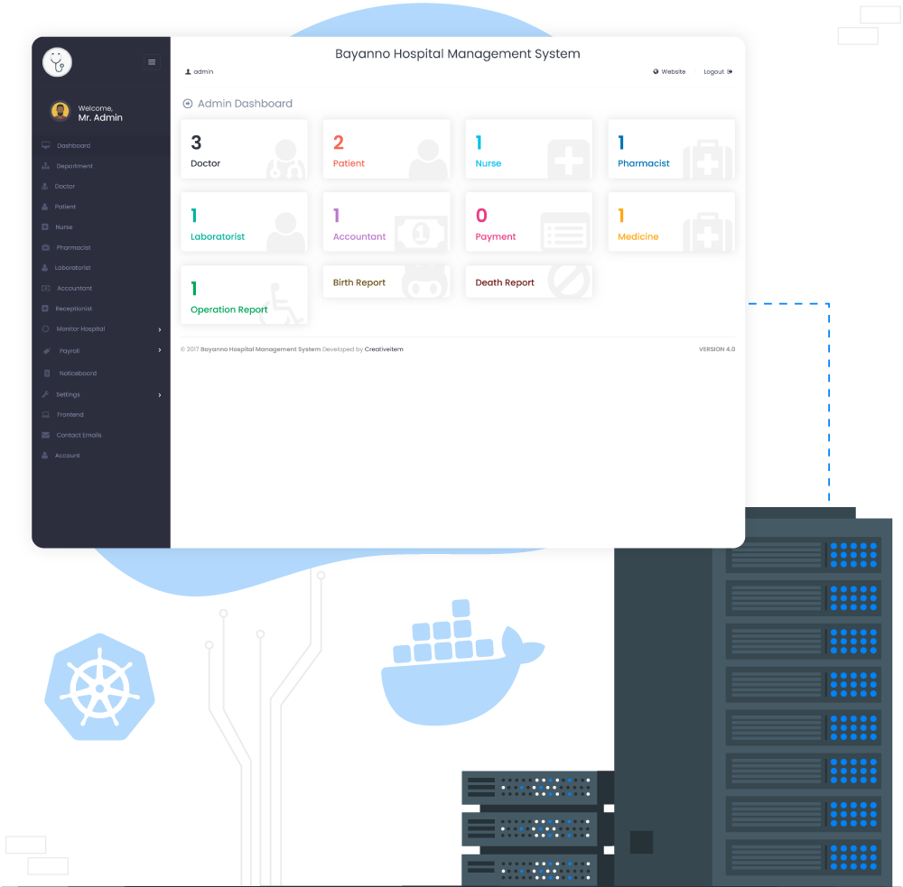Open the Website link in the header

click(669, 71)
